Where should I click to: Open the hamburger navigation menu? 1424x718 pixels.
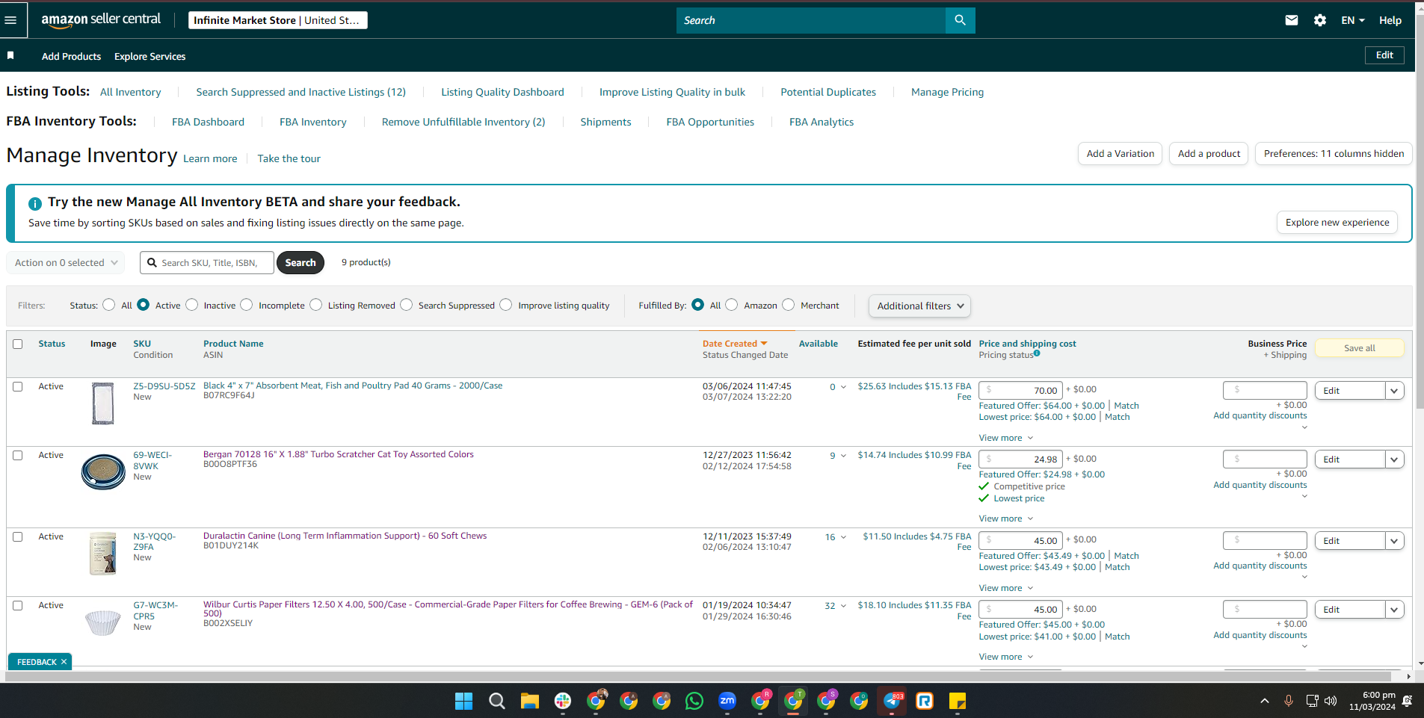pyautogui.click(x=10, y=20)
